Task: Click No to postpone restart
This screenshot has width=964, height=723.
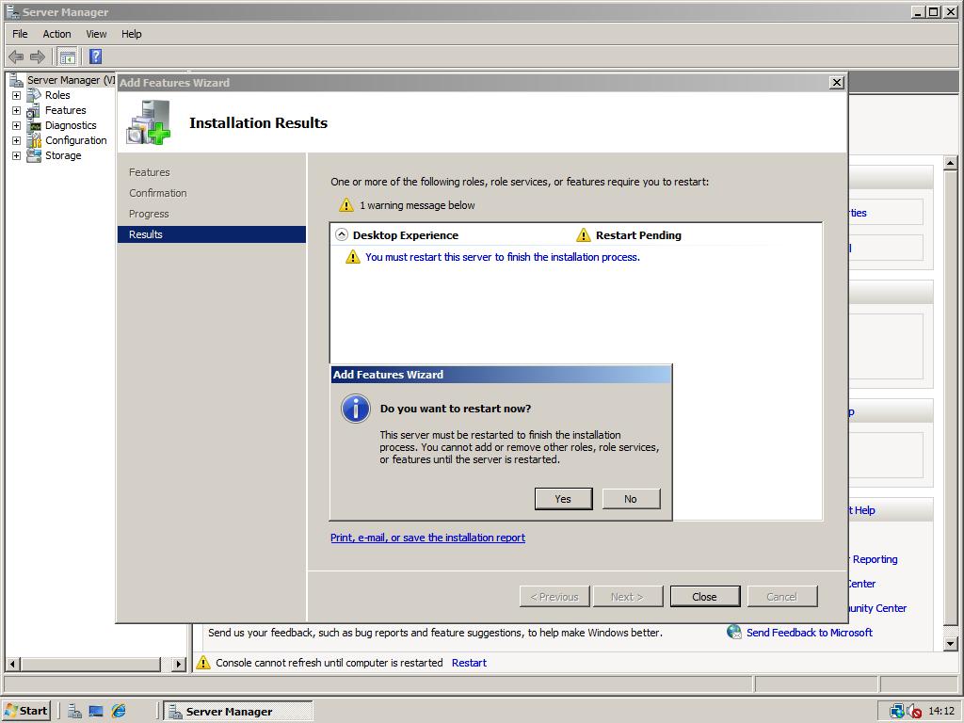Action: [x=632, y=499]
